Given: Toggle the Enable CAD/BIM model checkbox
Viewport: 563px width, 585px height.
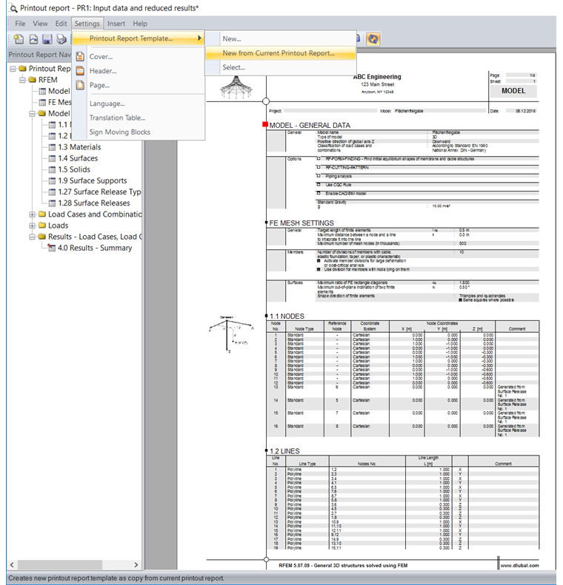Looking at the screenshot, I should click(319, 193).
